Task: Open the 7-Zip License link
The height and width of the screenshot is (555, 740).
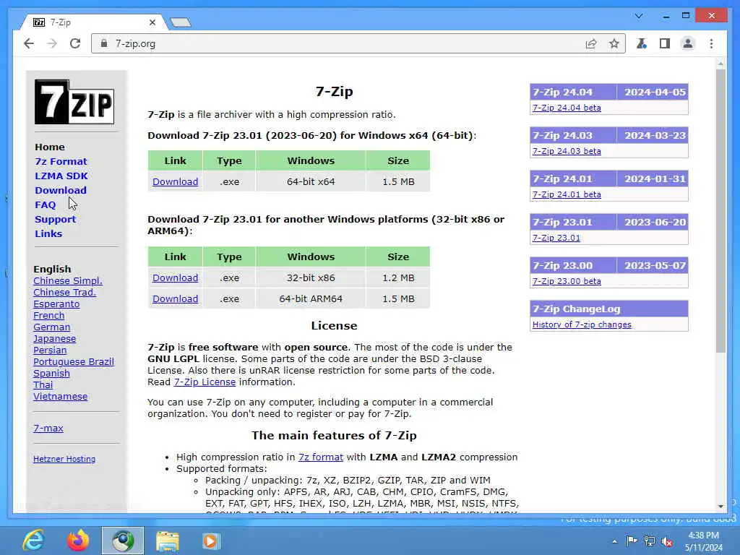Action: [x=205, y=382]
